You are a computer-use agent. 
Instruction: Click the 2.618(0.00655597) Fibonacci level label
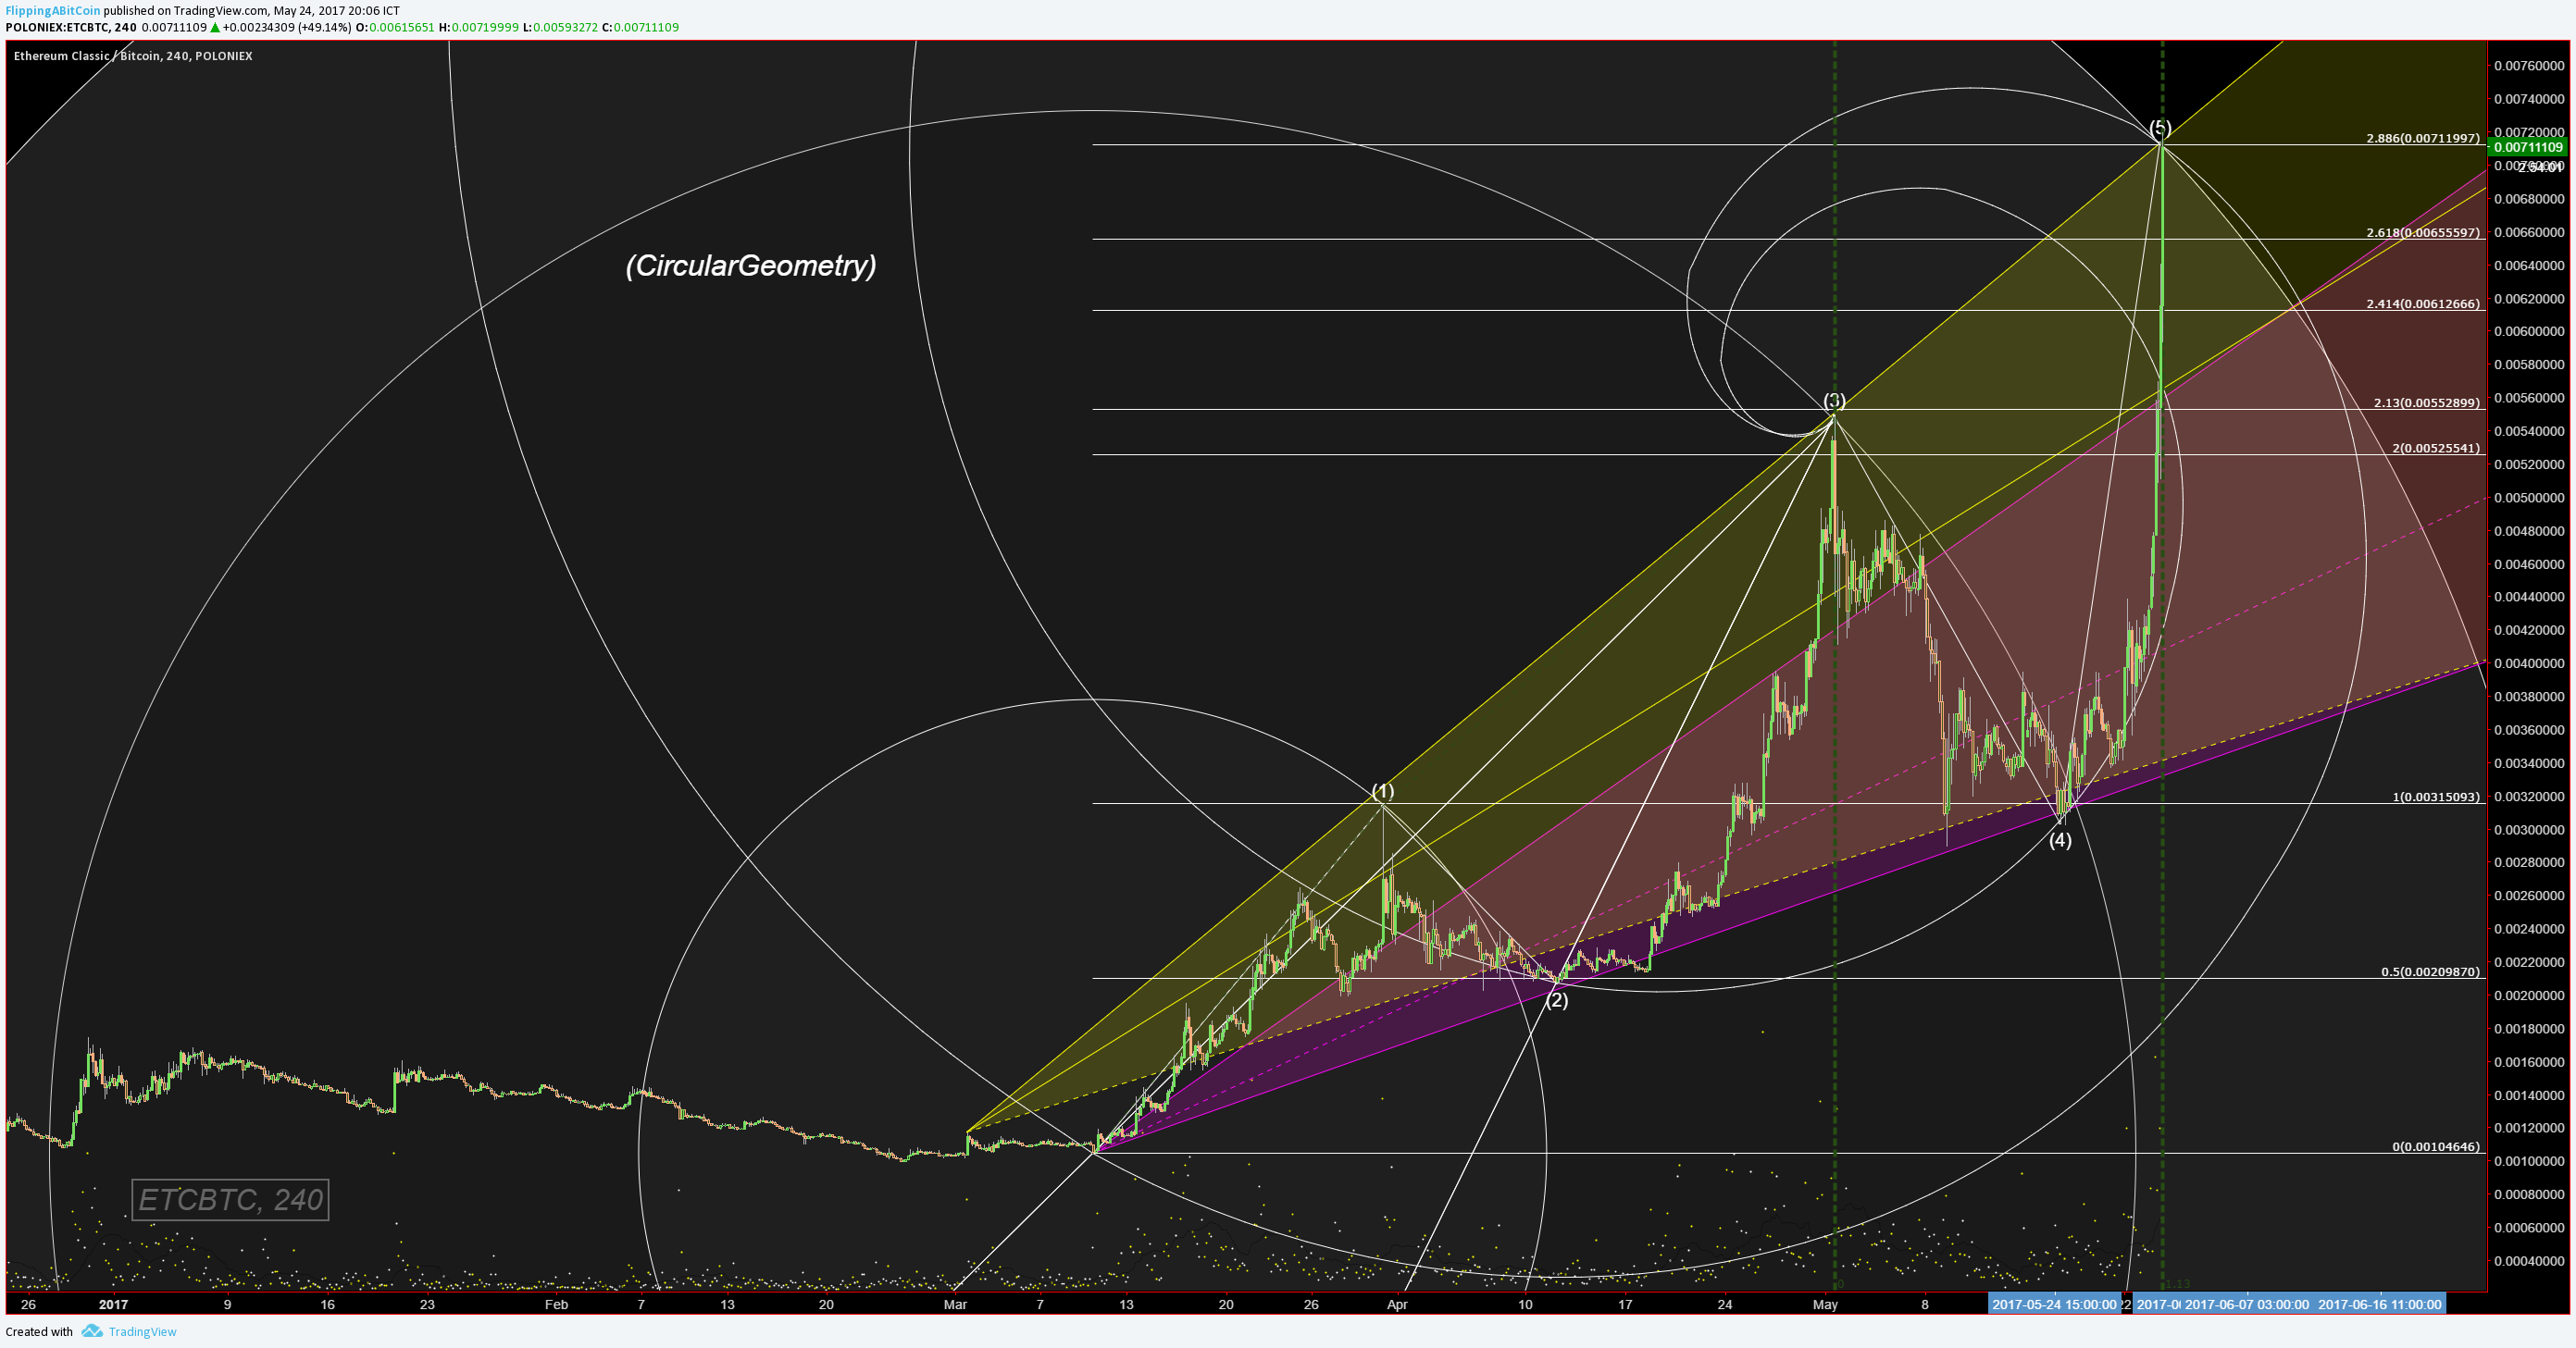pyautogui.click(x=2423, y=233)
